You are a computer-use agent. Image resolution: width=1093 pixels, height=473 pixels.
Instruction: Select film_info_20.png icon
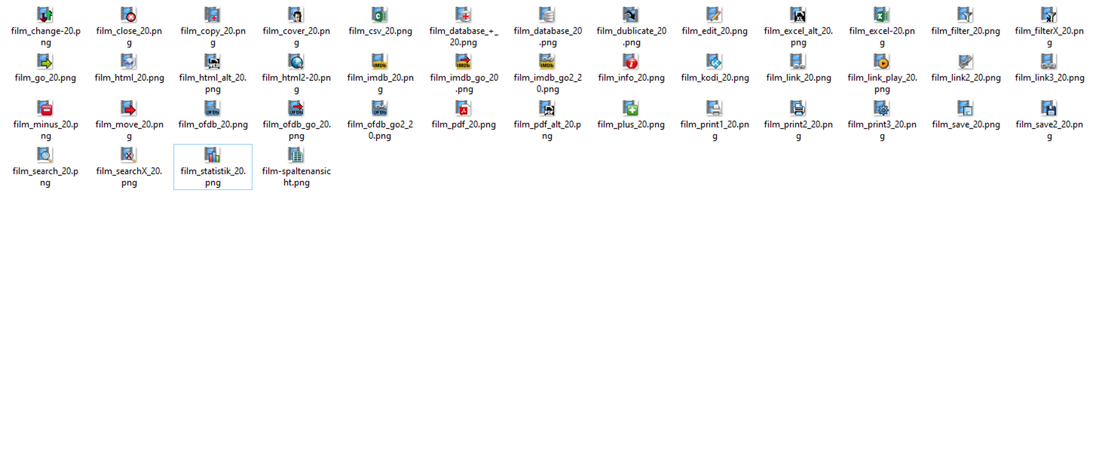631,61
